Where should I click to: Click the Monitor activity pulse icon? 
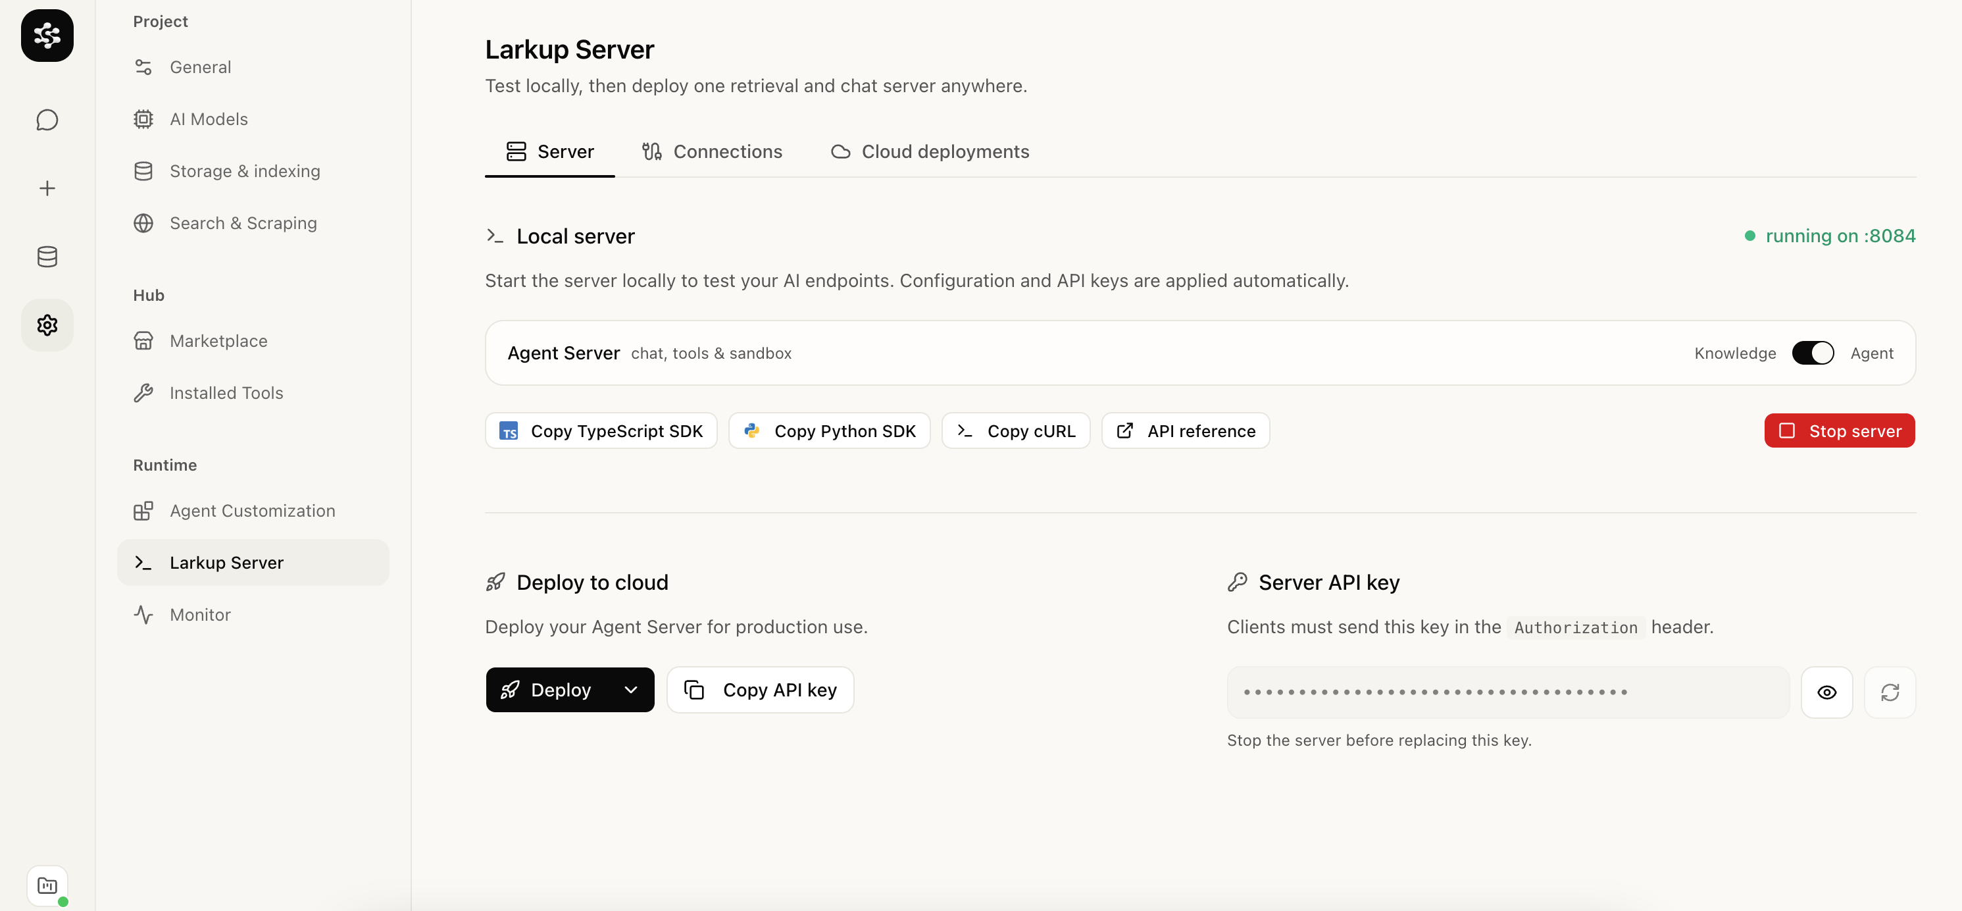[143, 615]
